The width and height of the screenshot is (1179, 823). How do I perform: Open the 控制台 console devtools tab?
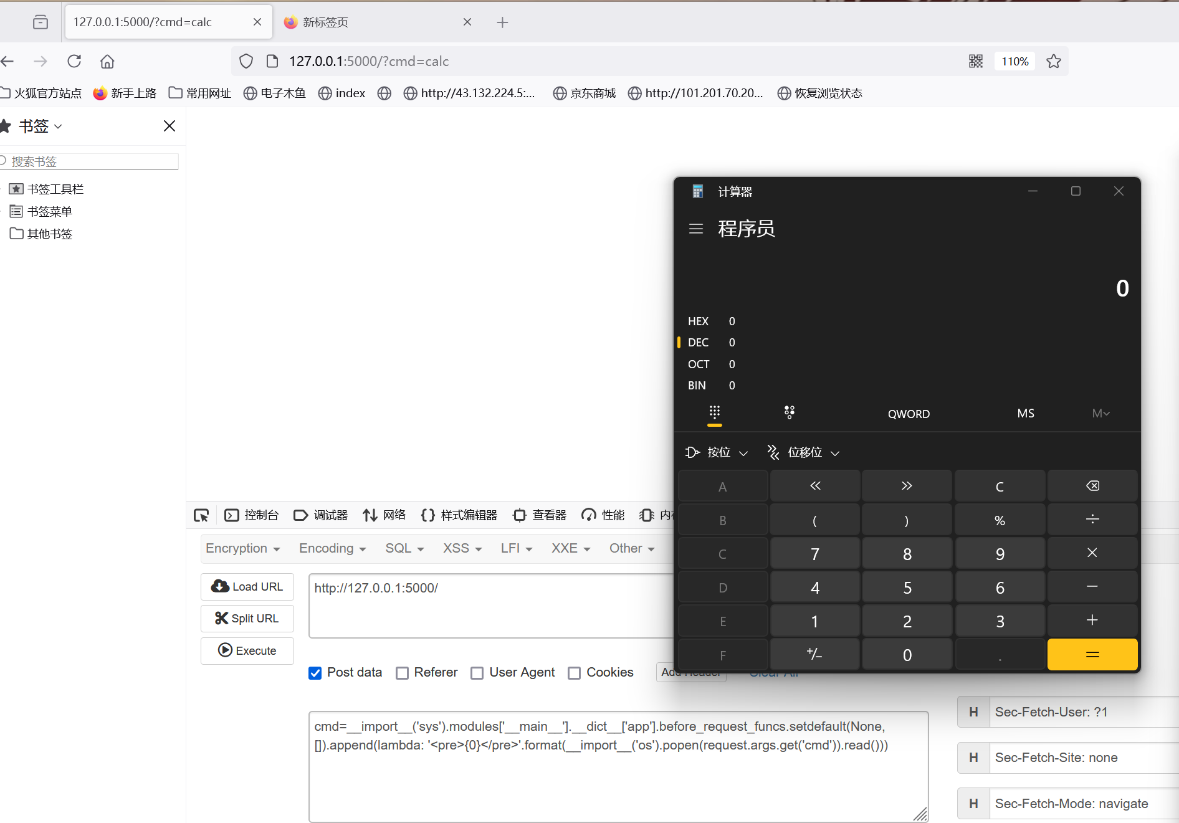251,515
